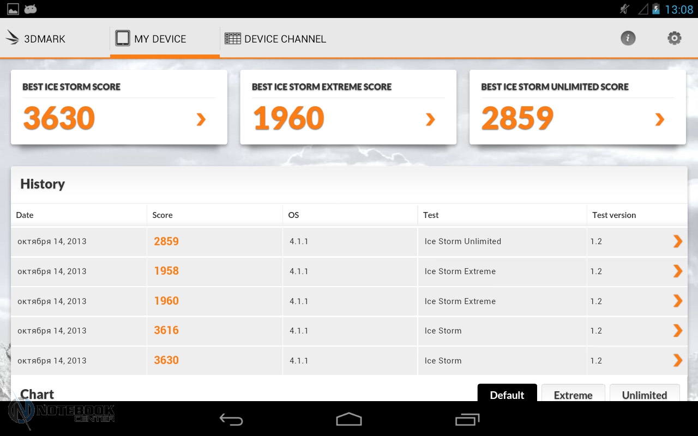The image size is (698, 436).
Task: Tap the Android back navigation icon
Action: (x=231, y=419)
